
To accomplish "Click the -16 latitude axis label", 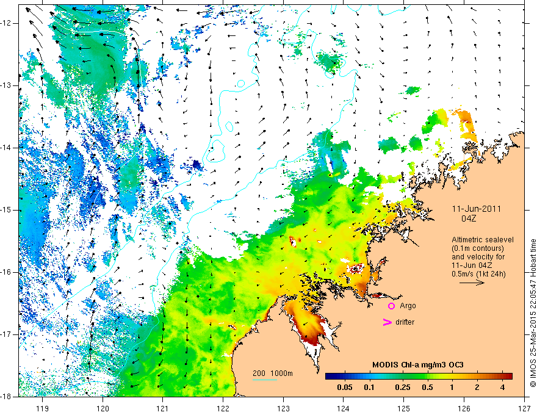I will [x=7, y=273].
